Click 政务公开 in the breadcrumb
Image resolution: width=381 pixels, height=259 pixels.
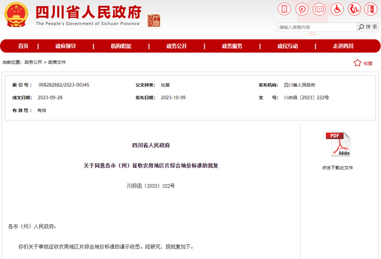tap(33, 62)
